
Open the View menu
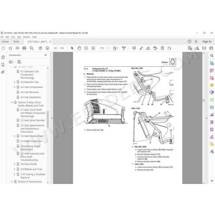click(13, 37)
